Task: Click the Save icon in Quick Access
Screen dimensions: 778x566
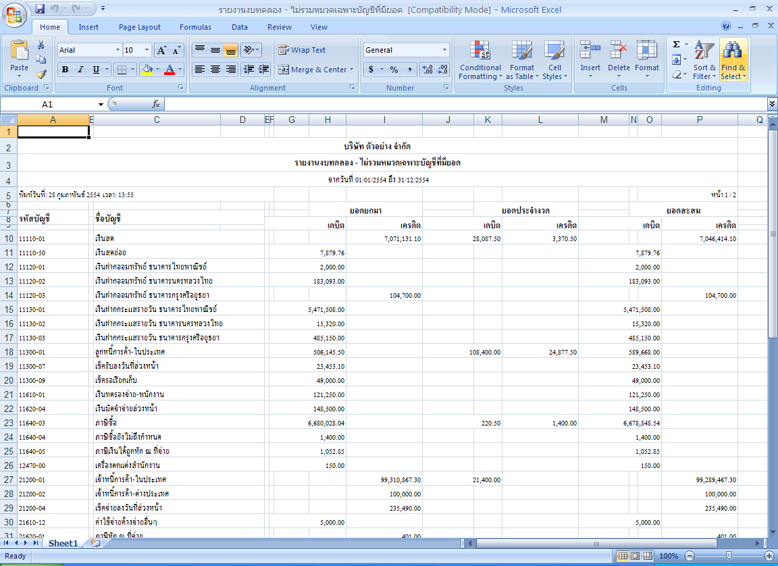Action: coord(40,9)
